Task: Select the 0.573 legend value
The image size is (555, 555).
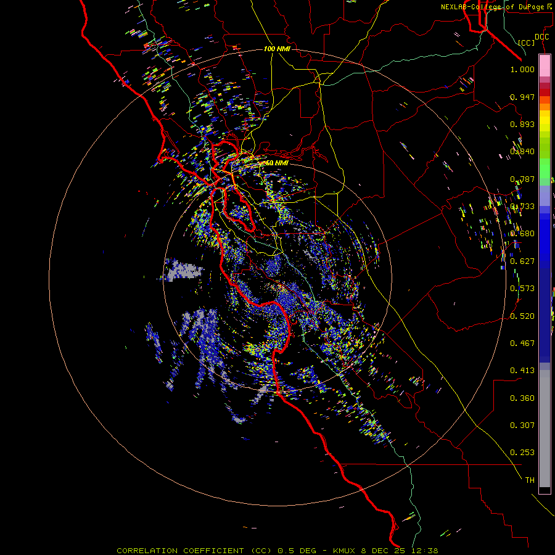Action: (522, 289)
